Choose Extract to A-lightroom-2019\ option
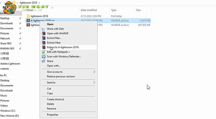Image resolution: width=216 pixels, height=119 pixels. tap(63, 47)
